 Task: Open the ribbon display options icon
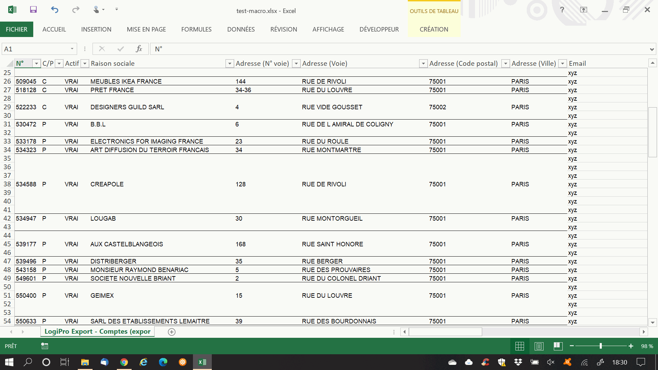[583, 10]
